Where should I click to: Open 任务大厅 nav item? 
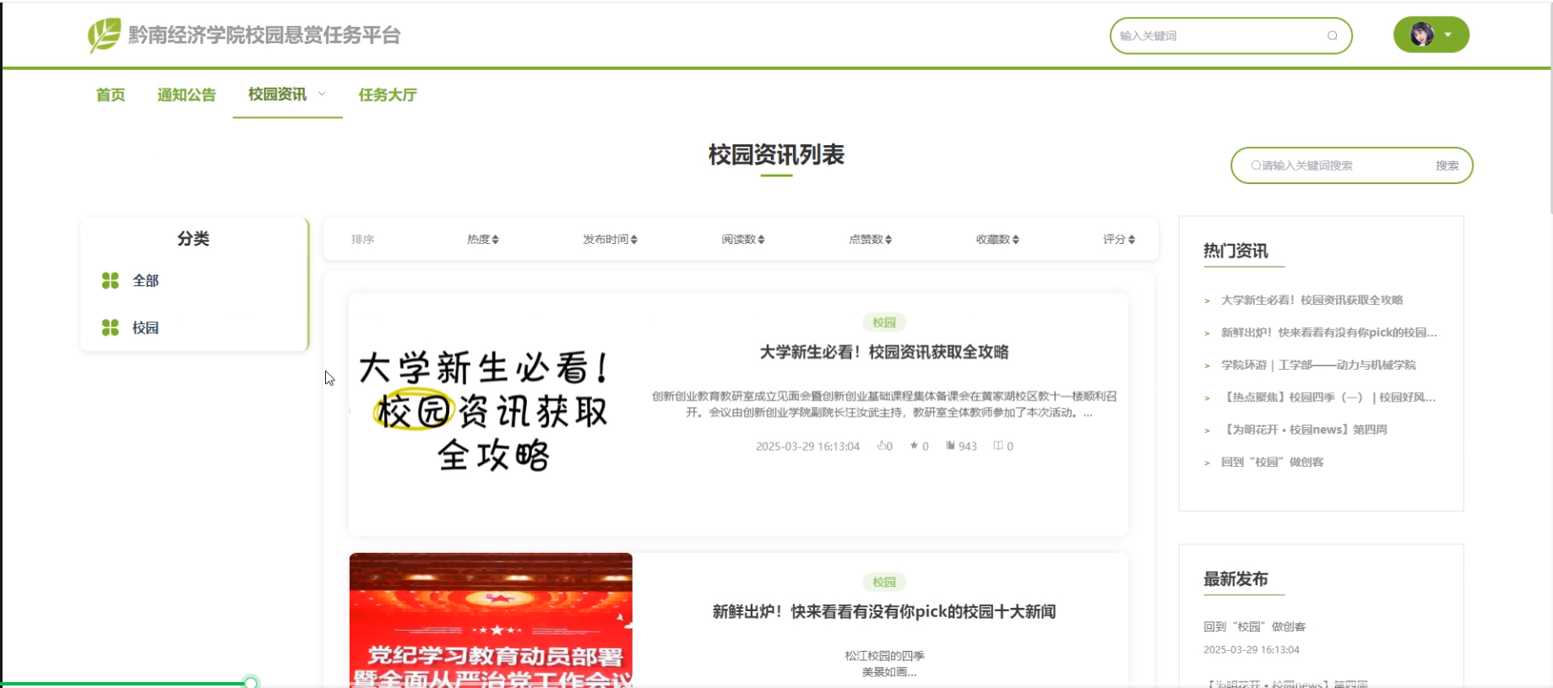[388, 95]
